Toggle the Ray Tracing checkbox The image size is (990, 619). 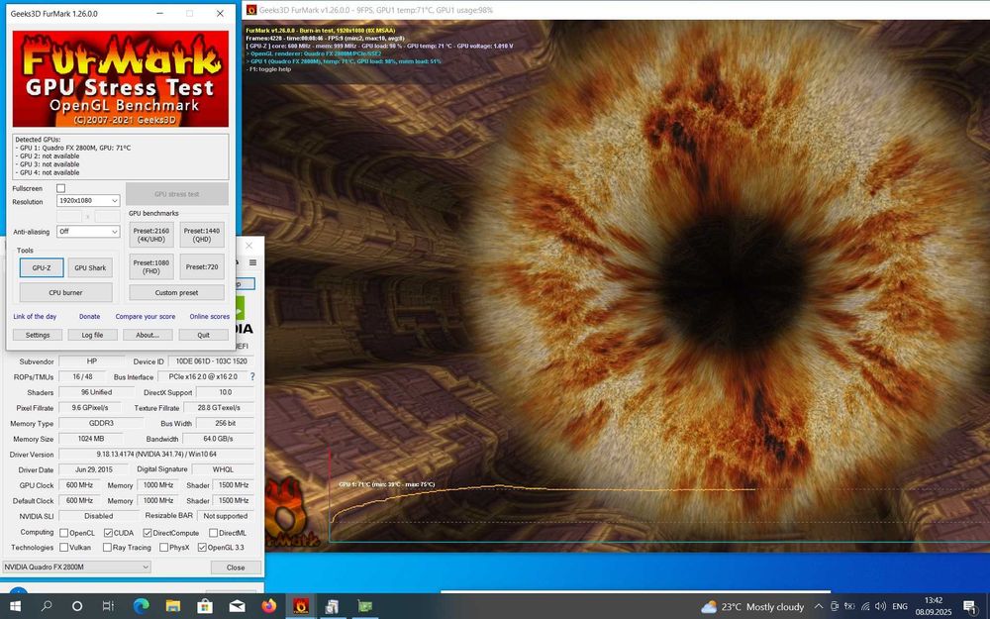[x=107, y=547]
